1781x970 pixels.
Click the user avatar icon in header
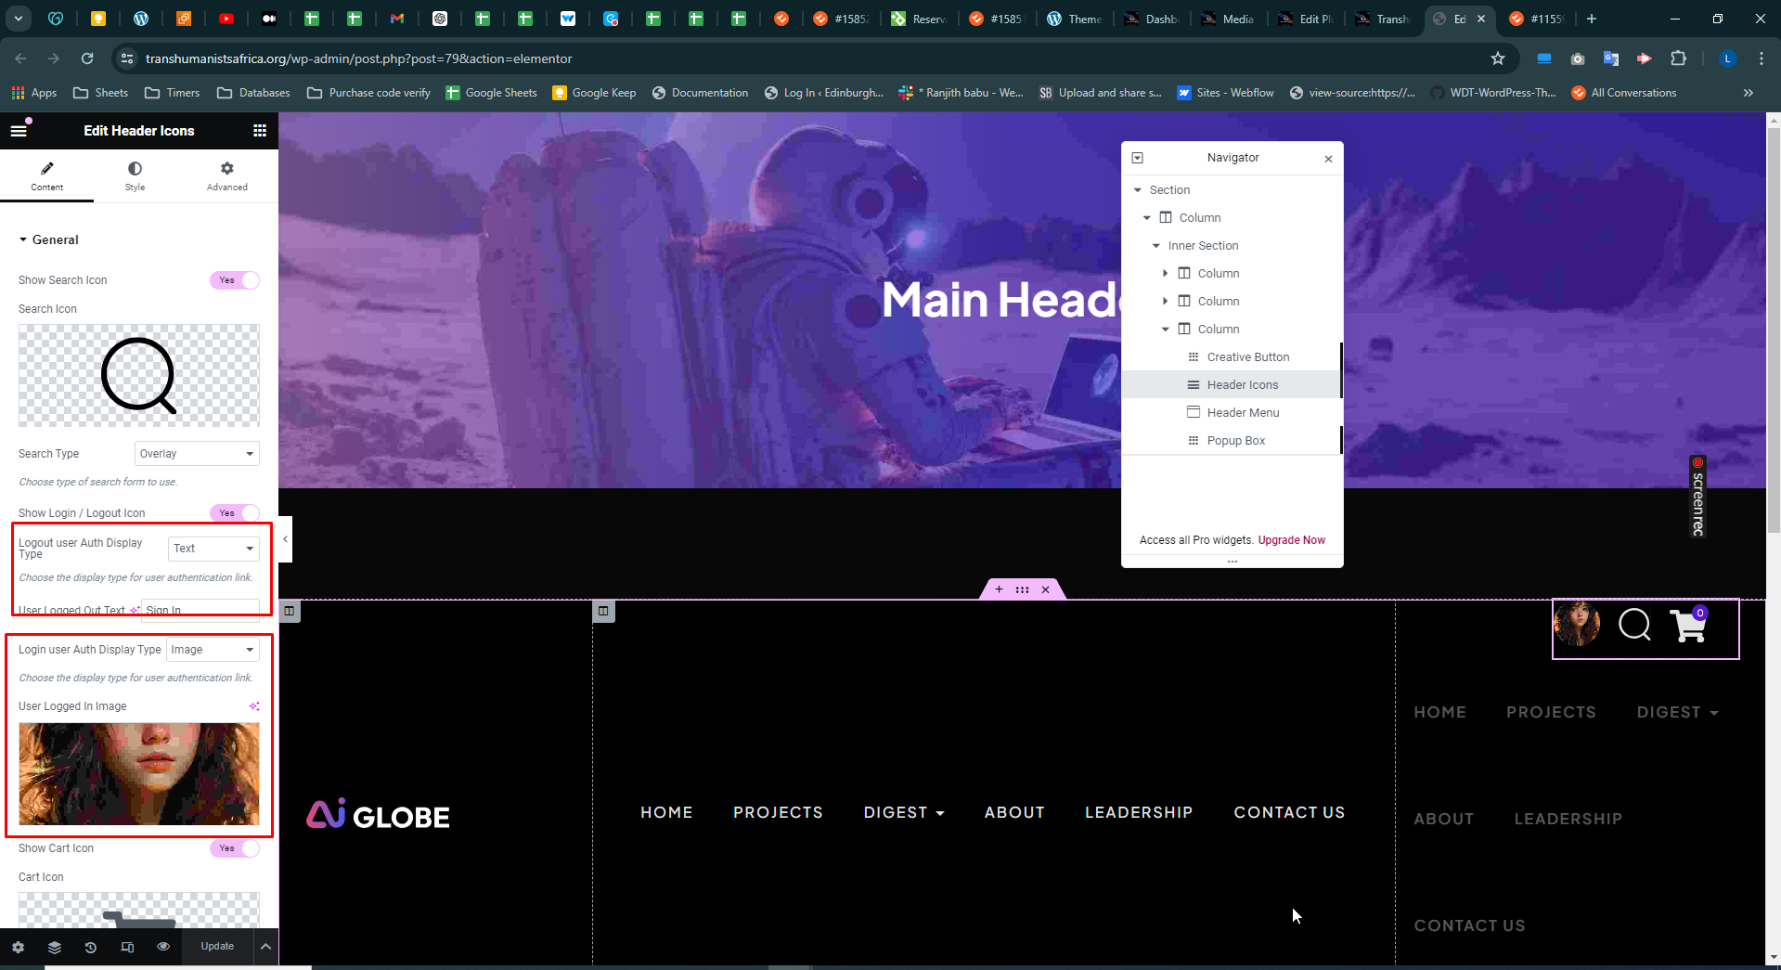tap(1577, 624)
